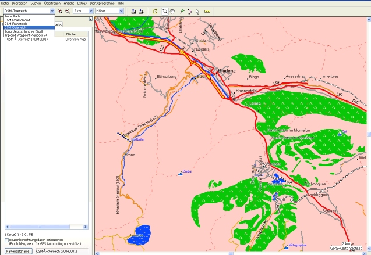
Task: Click the Zimba summit icon on map
Action: pos(181,174)
